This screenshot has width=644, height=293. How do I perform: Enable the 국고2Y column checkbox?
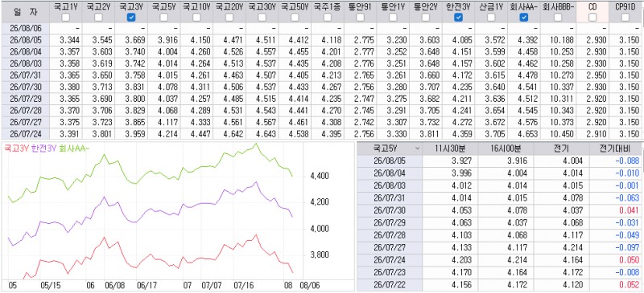coord(98,17)
